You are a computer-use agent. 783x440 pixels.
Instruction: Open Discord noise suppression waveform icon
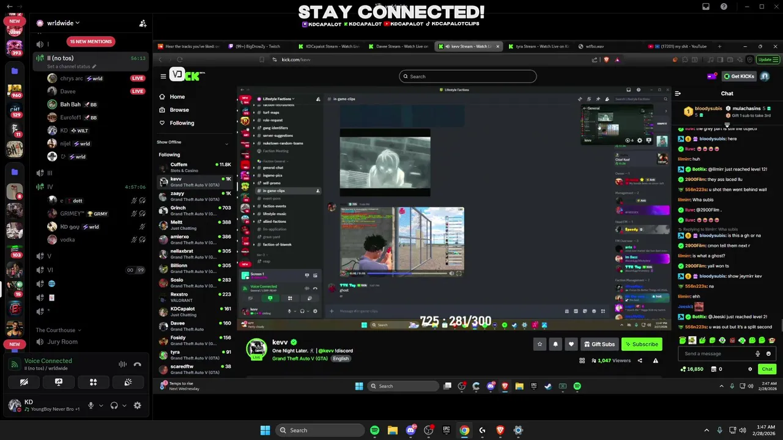coord(122,364)
